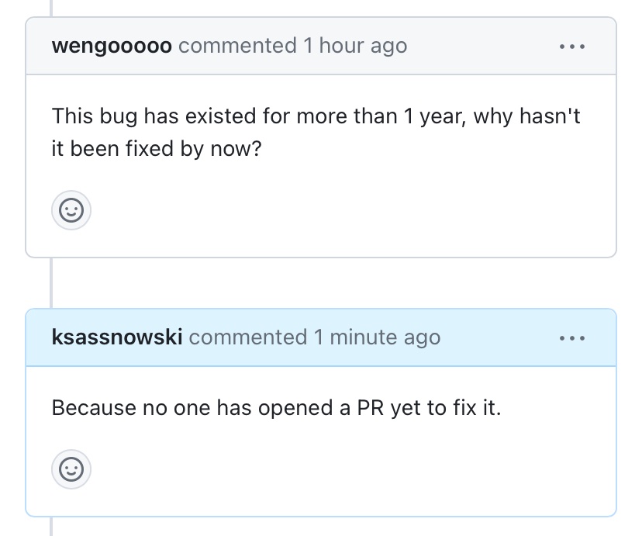Open the '1 hour ago' timestamp permalink
The width and height of the screenshot is (642, 536).
(x=355, y=46)
